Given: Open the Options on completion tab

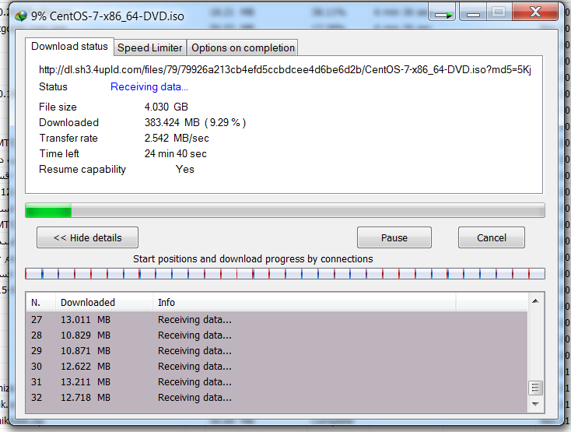Looking at the screenshot, I should pyautogui.click(x=243, y=47).
